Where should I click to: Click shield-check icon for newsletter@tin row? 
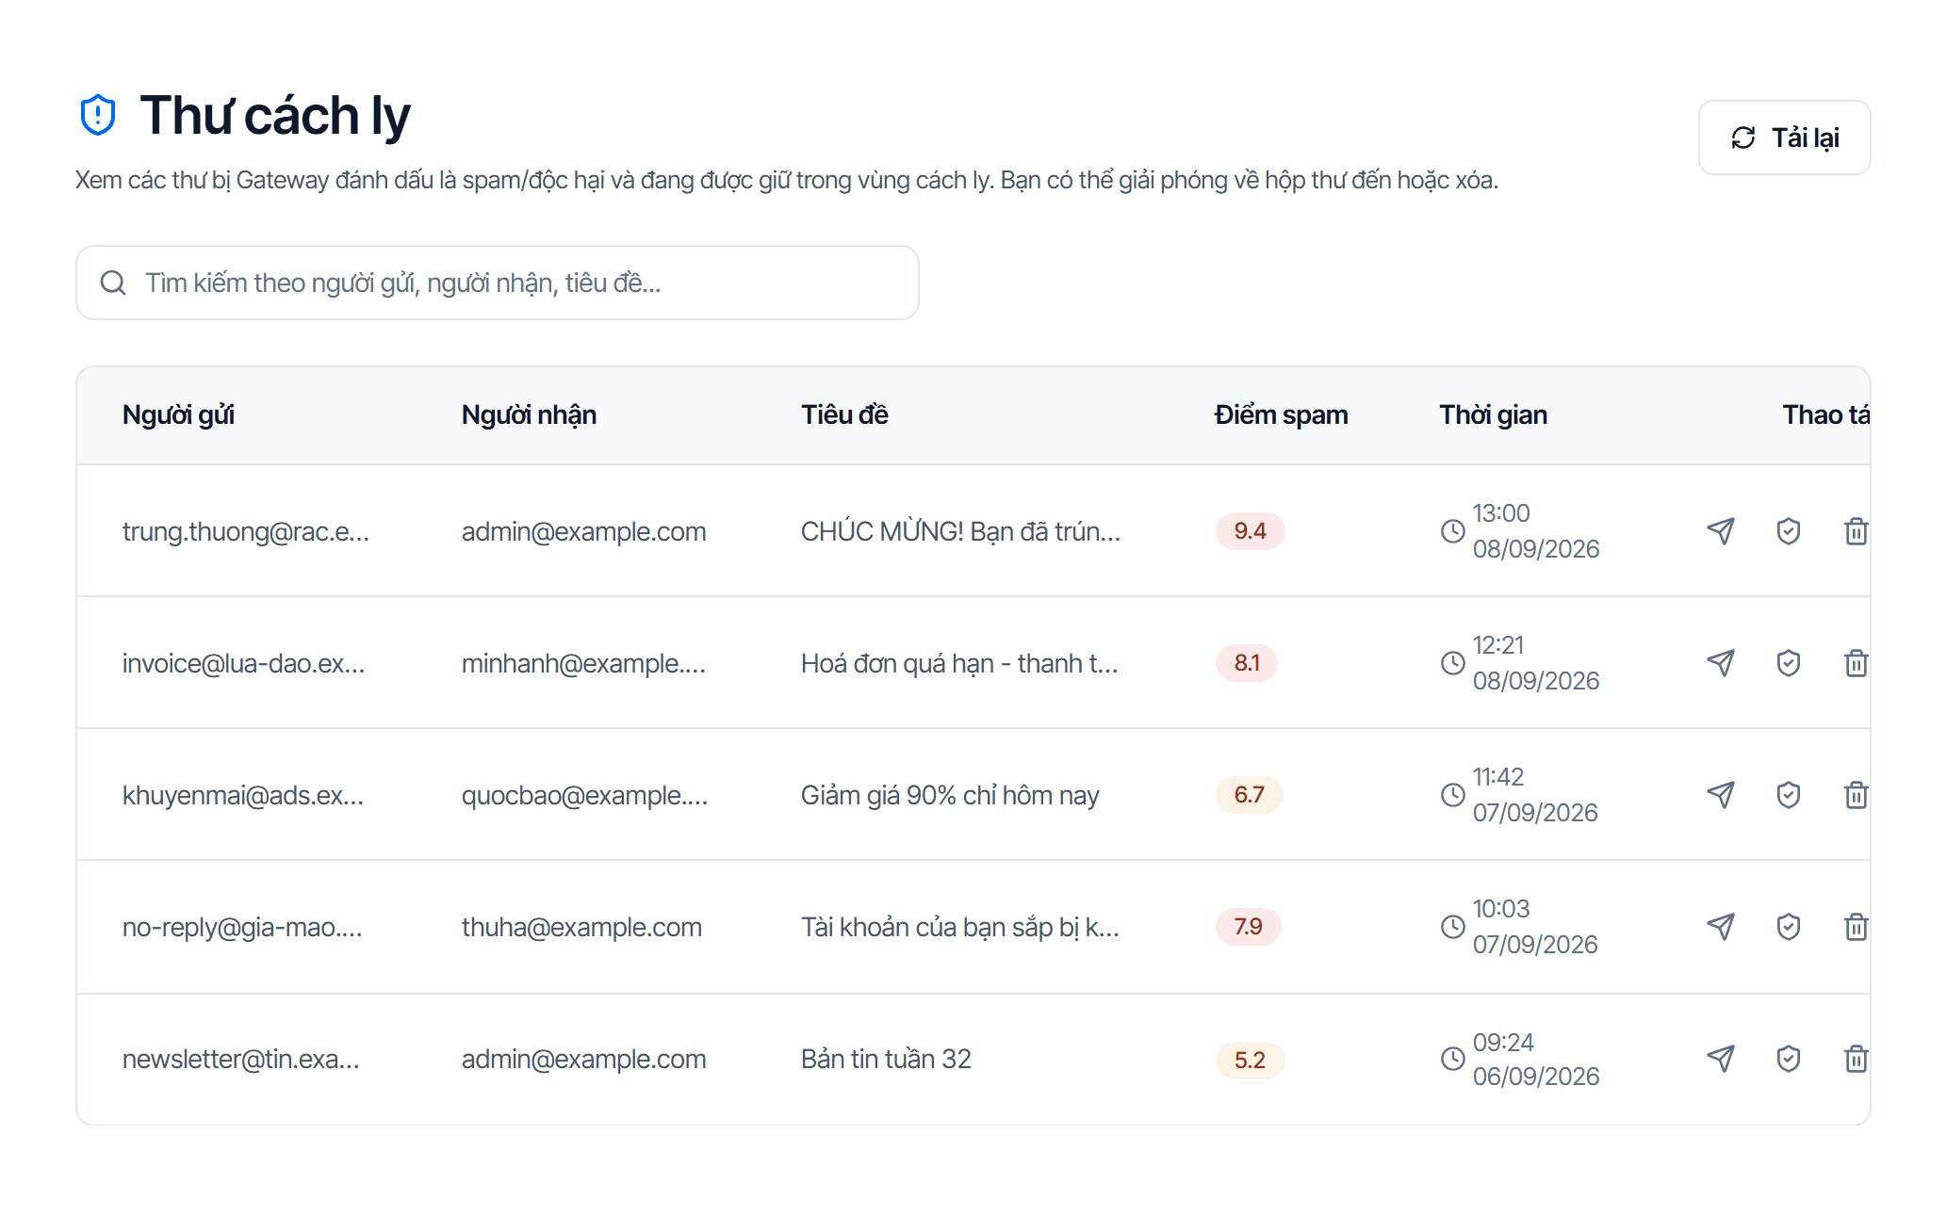click(1789, 1059)
